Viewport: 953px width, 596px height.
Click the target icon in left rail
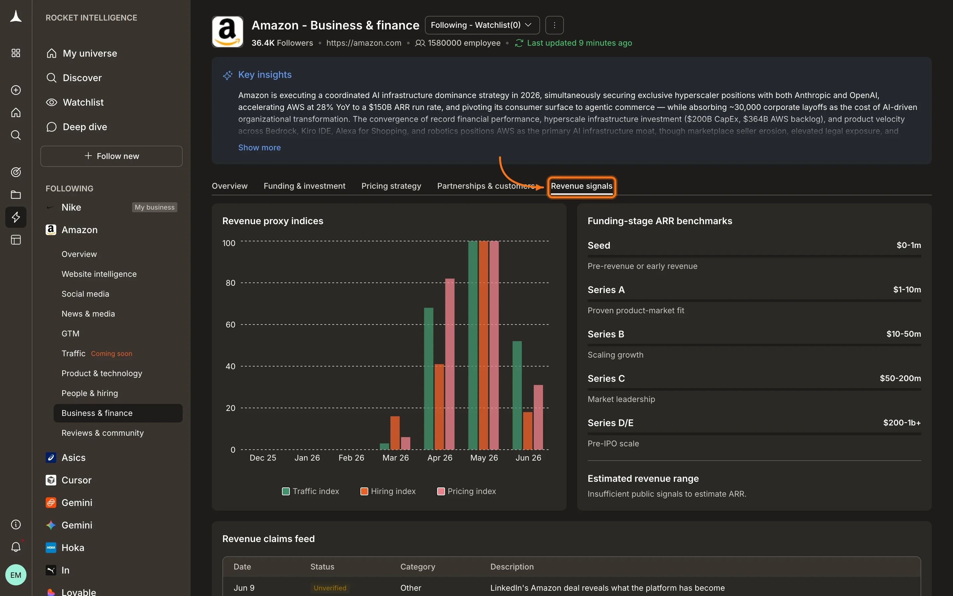tap(16, 172)
